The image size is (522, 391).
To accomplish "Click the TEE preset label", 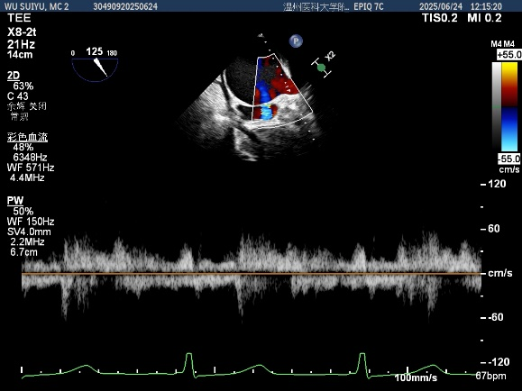I will point(19,18).
